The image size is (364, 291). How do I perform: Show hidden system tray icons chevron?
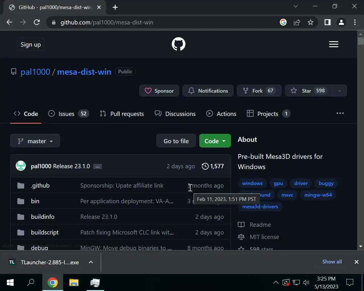coord(276,282)
